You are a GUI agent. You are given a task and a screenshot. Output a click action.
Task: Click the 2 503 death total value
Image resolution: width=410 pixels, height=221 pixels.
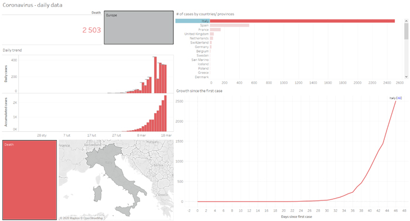pos(91,30)
